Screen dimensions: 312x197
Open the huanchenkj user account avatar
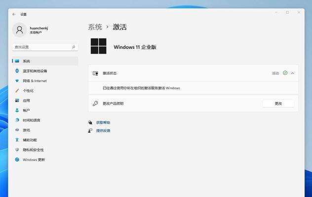pos(20,30)
